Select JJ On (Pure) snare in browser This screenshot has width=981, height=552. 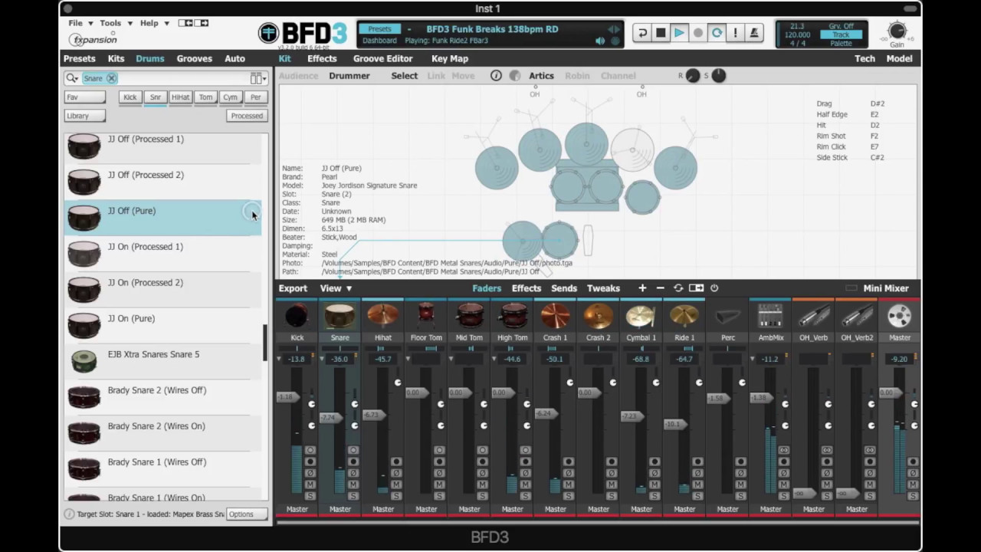(x=162, y=325)
